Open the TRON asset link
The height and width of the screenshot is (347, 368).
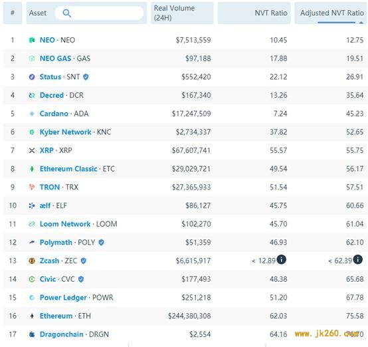tap(50, 187)
